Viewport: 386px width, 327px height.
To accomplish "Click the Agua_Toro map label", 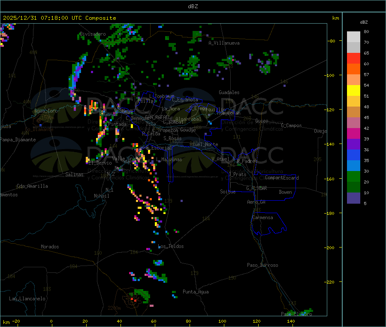I will point(46,111).
